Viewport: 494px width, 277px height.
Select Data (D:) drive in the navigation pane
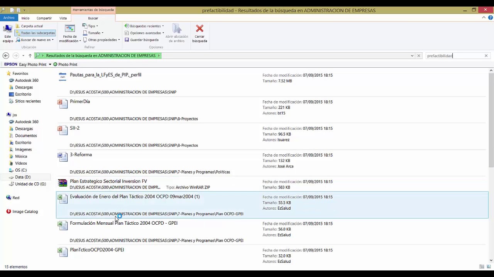tap(23, 177)
